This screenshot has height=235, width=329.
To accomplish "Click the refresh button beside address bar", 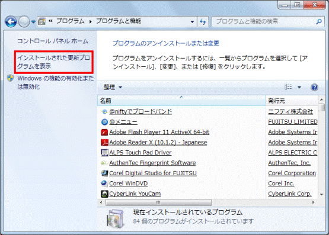I will [203, 21].
